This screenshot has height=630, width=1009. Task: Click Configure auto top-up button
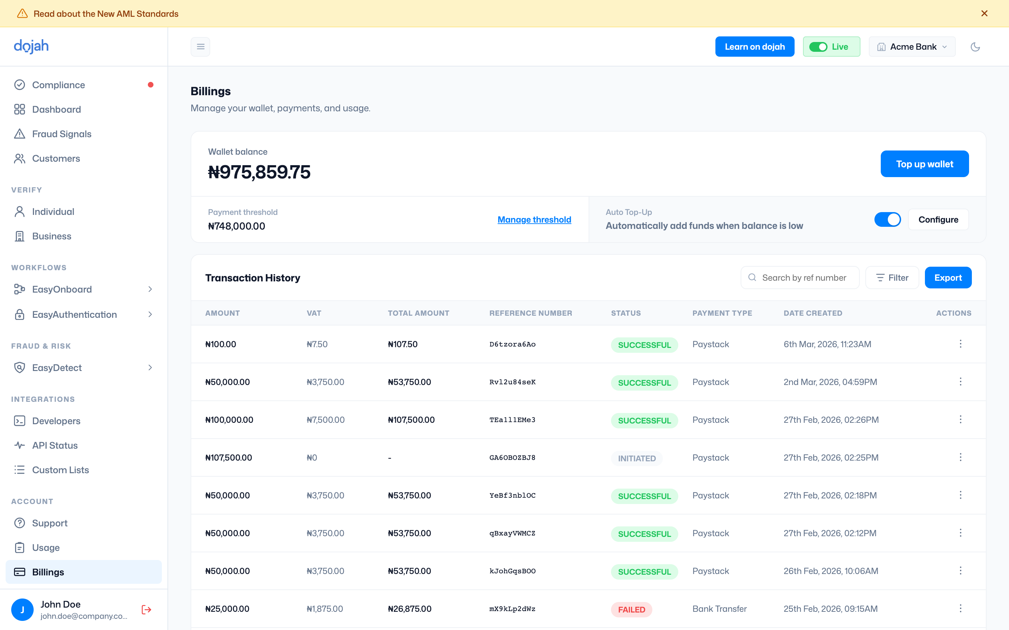point(938,219)
